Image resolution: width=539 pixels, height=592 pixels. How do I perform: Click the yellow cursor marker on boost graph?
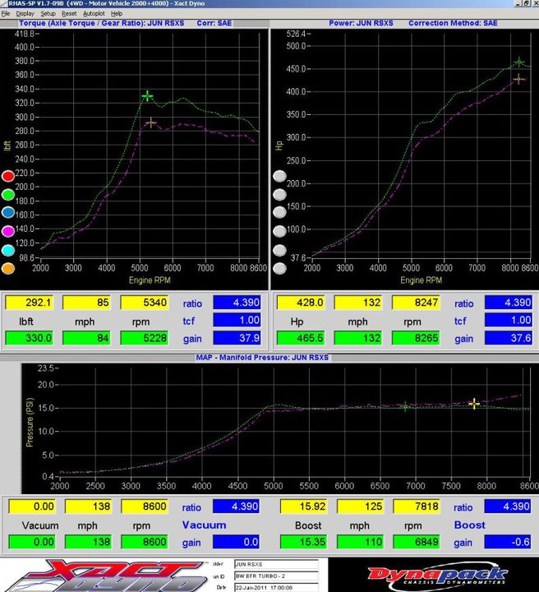[x=474, y=404]
